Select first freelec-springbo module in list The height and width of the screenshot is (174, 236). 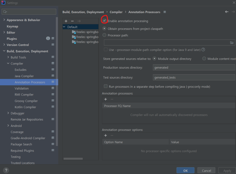click(85, 32)
